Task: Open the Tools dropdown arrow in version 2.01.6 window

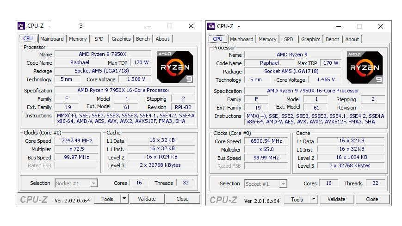Action: pos(314,199)
